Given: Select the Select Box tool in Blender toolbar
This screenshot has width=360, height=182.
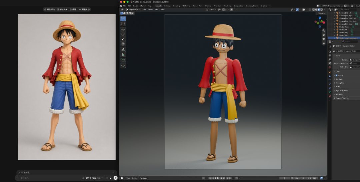Looking at the screenshot, I should pos(123,19).
